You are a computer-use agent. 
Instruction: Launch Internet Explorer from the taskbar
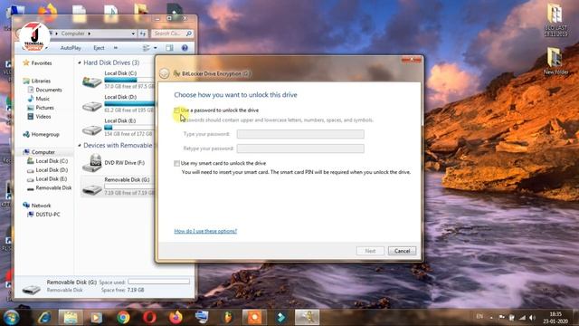click(44, 317)
